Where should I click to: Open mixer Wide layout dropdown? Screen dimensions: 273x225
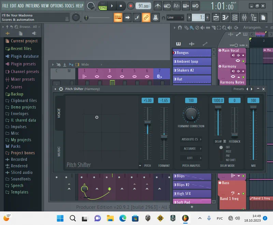[x=91, y=64]
